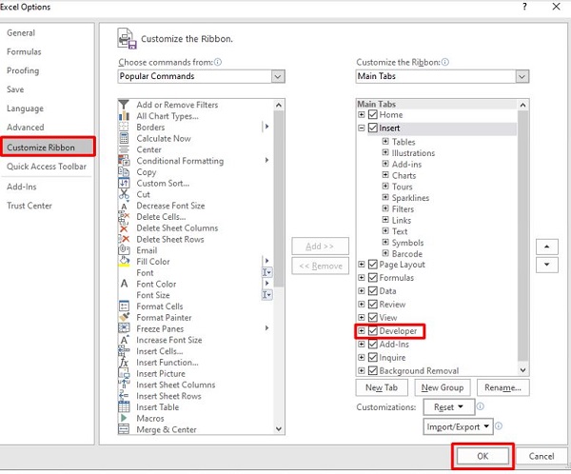Click the New Group button
The height and width of the screenshot is (474, 571).
(443, 387)
